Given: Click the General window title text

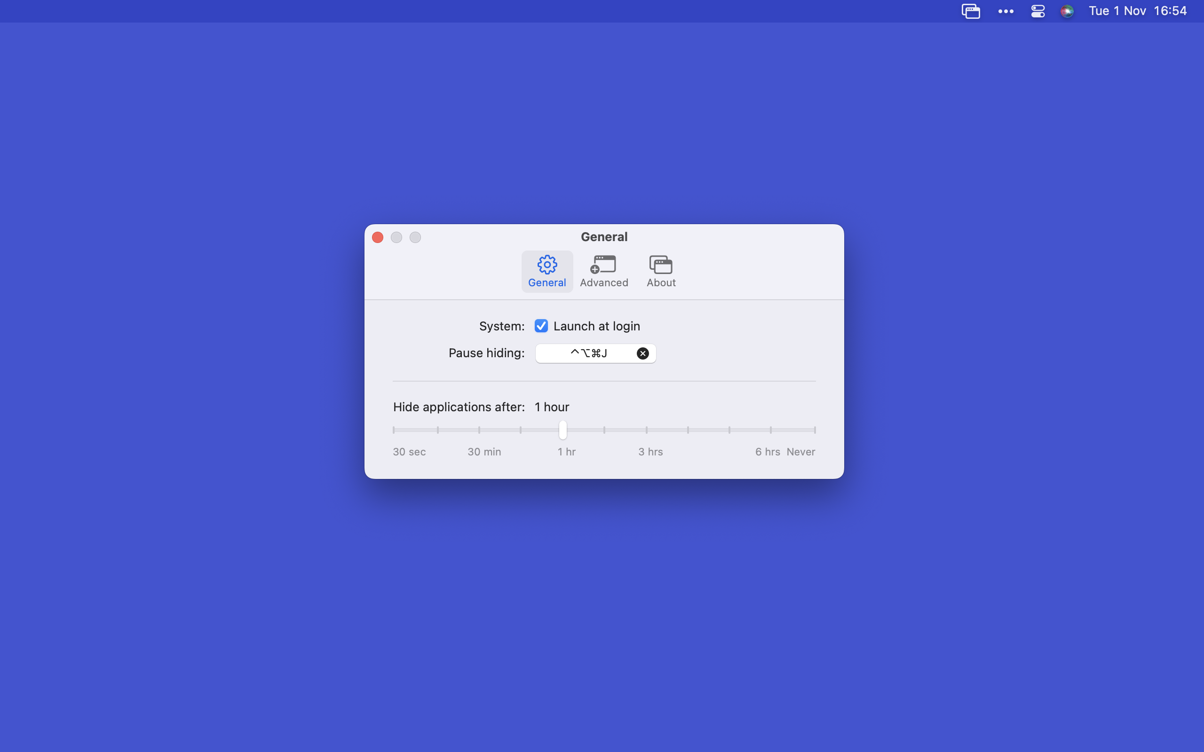Looking at the screenshot, I should [603, 237].
